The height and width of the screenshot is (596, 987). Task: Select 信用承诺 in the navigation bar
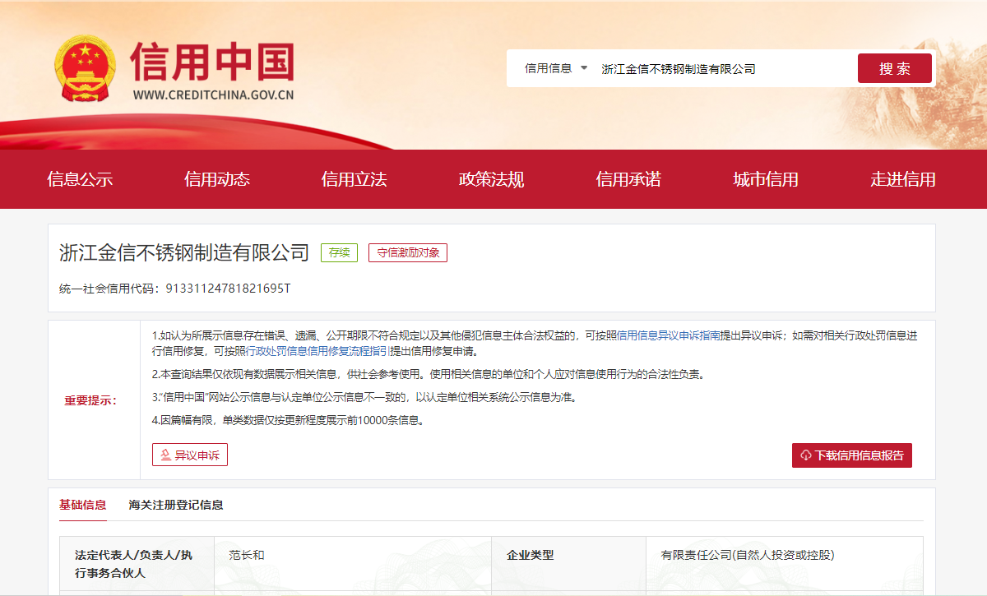[x=628, y=179]
